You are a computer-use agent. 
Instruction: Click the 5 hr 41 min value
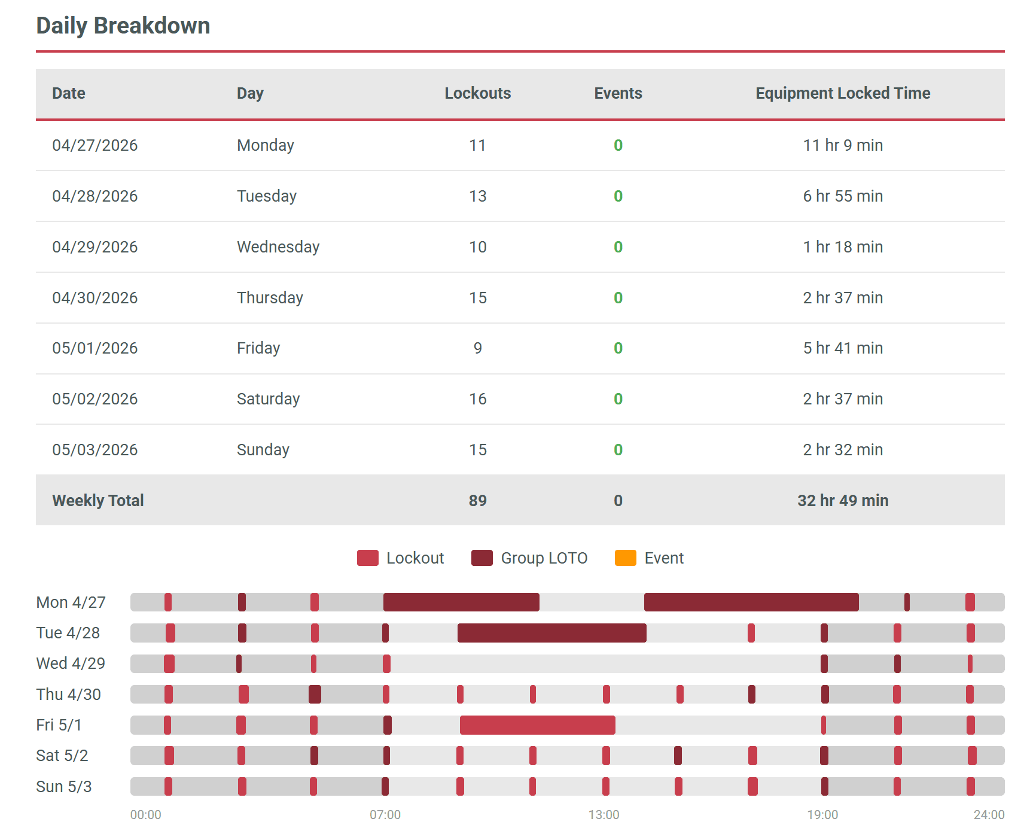click(x=843, y=348)
